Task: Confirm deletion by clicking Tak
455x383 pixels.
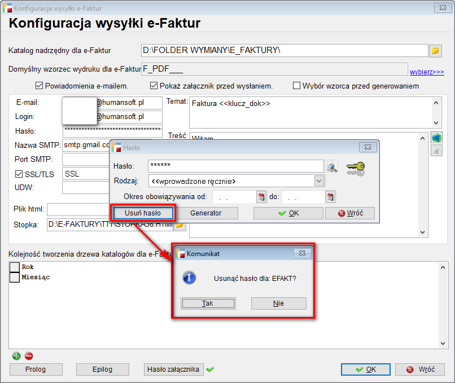Action: pos(207,303)
